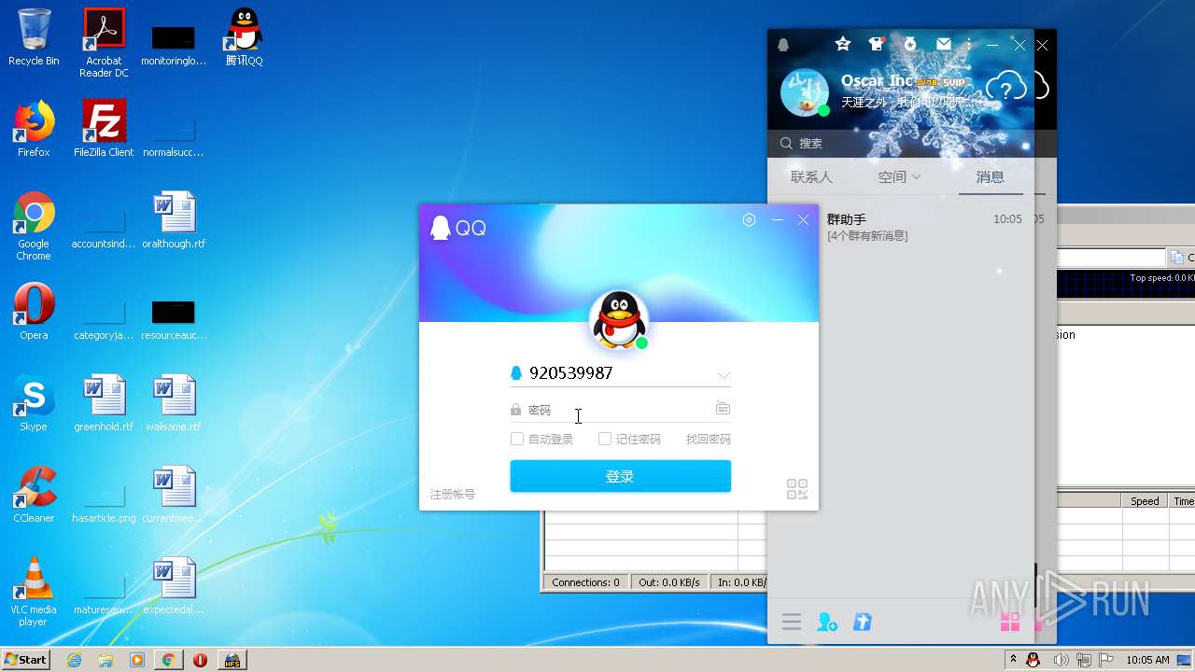Select wallsame.rtf file on desktop
The height and width of the screenshot is (672, 1195).
click(174, 403)
